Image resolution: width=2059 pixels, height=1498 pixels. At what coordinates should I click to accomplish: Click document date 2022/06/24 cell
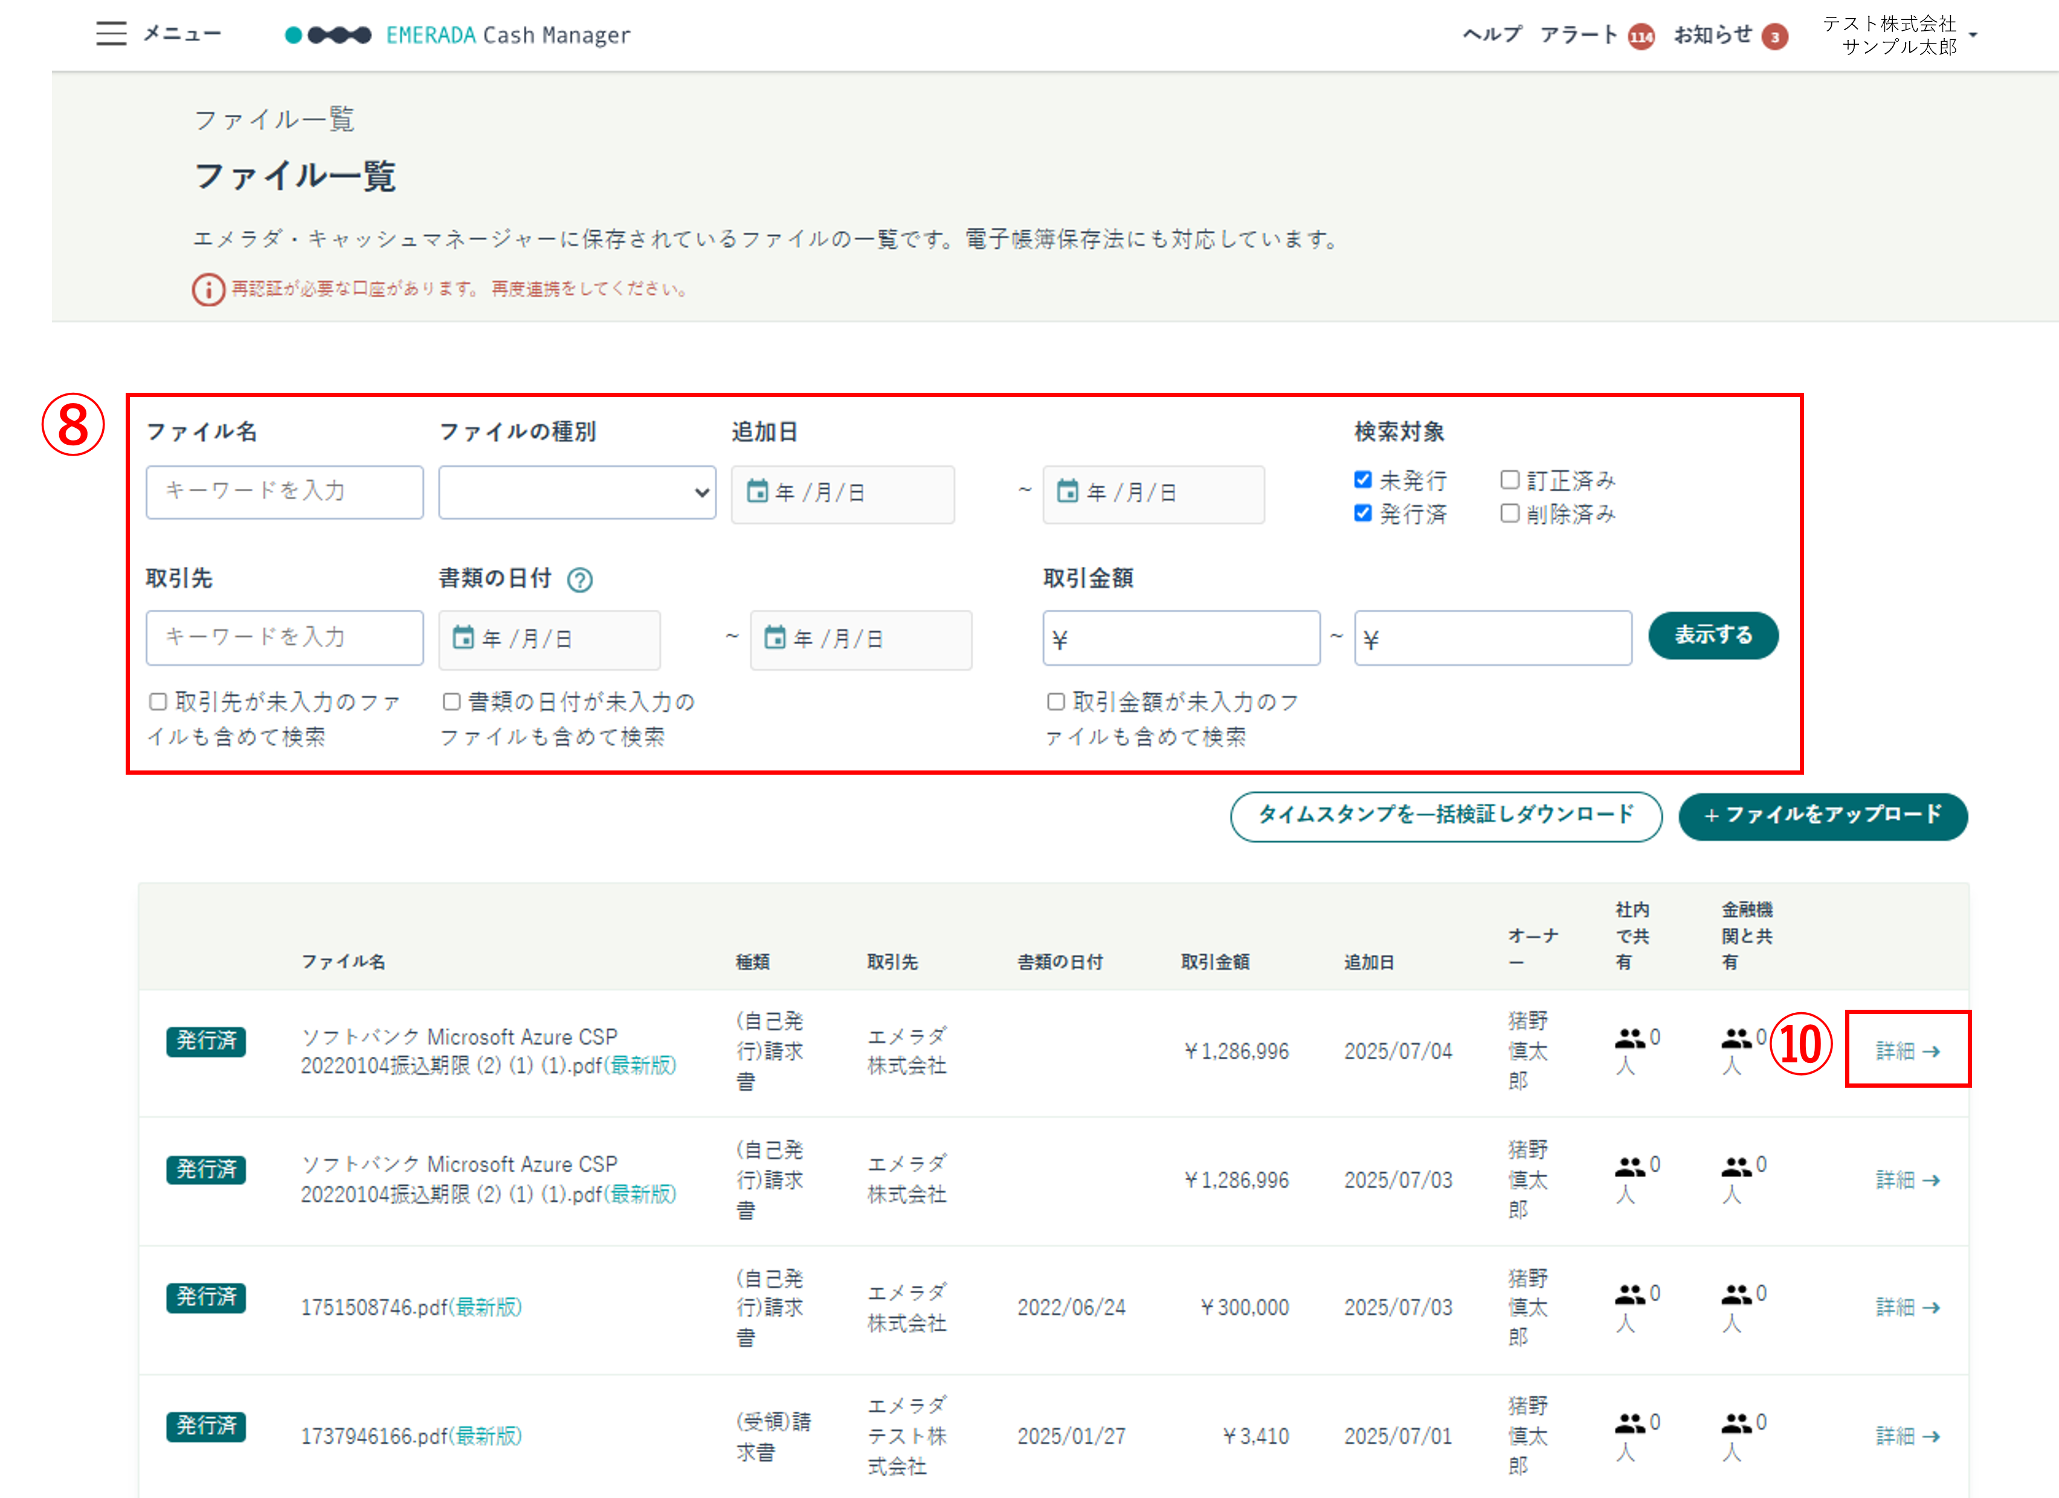coord(1071,1307)
